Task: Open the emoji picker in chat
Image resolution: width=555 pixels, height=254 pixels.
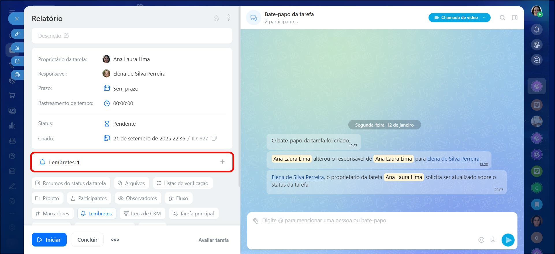Action: coord(481,240)
